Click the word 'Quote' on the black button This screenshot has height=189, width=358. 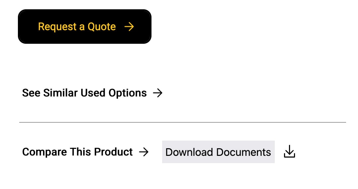(x=101, y=27)
